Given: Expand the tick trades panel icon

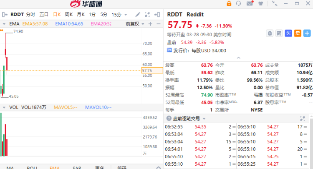Looking at the screenshot, I should coord(303,119).
